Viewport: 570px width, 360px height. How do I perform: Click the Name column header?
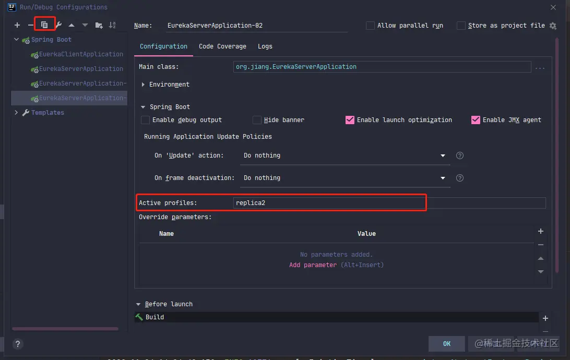(166, 234)
